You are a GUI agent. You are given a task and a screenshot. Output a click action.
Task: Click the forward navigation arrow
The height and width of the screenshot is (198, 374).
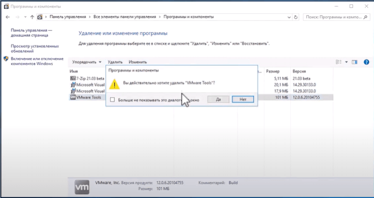17,17
